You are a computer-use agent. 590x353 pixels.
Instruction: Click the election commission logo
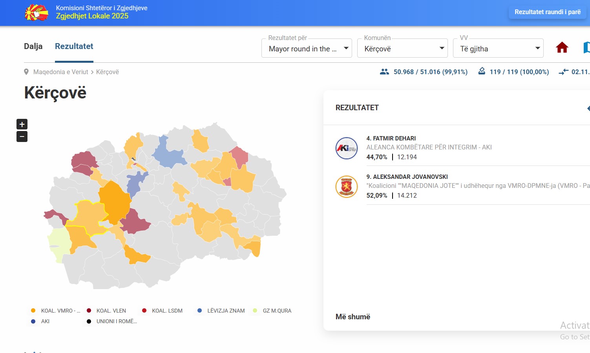[37, 13]
